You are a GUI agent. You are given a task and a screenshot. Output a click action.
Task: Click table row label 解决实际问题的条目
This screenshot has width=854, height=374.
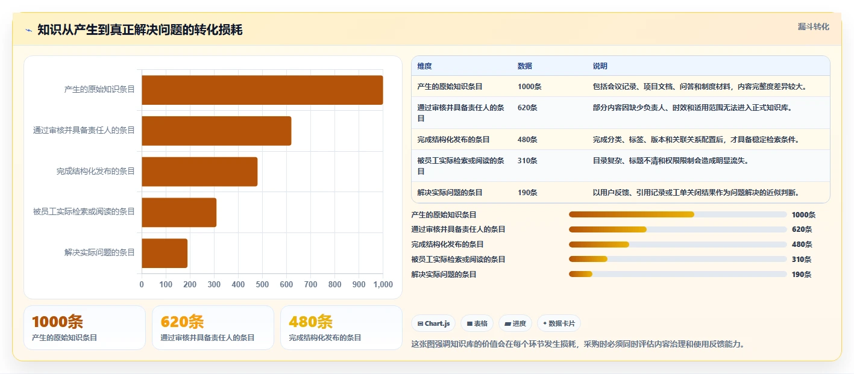[450, 193]
